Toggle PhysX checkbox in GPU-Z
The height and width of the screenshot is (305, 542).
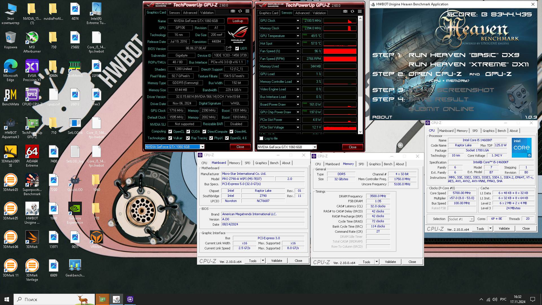coord(211,138)
